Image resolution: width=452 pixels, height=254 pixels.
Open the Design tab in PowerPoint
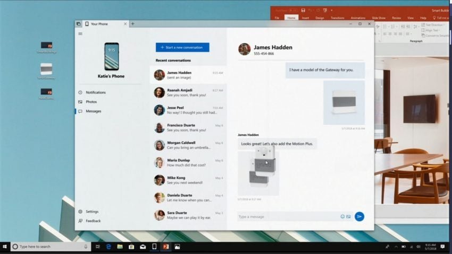[320, 17]
